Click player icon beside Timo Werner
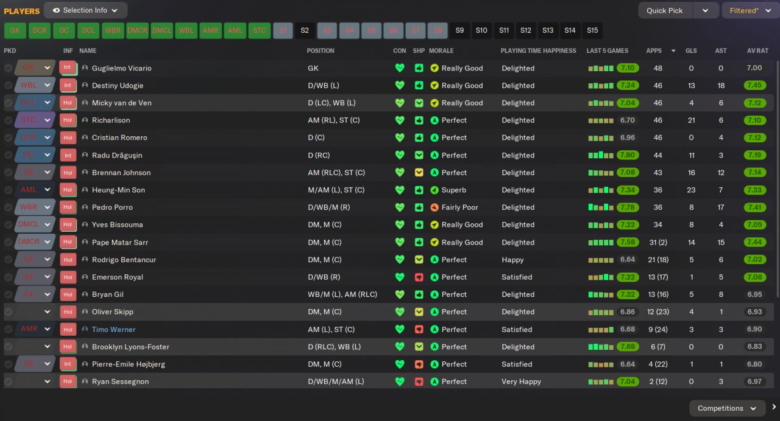Screen dimensions: 780x421 [85, 329]
